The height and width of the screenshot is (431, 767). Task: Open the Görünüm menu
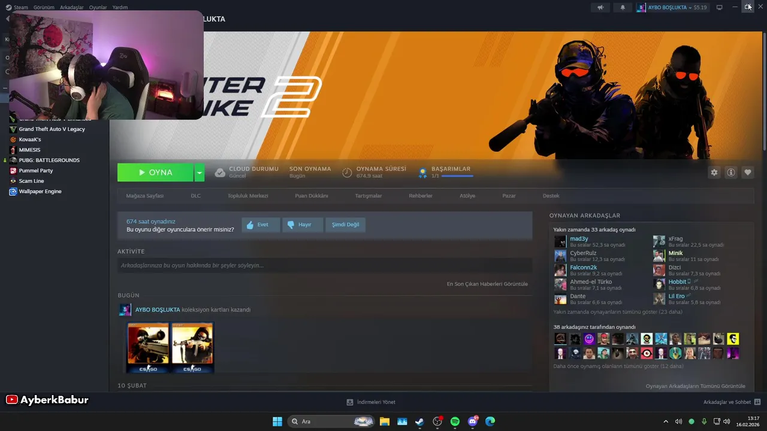point(44,7)
